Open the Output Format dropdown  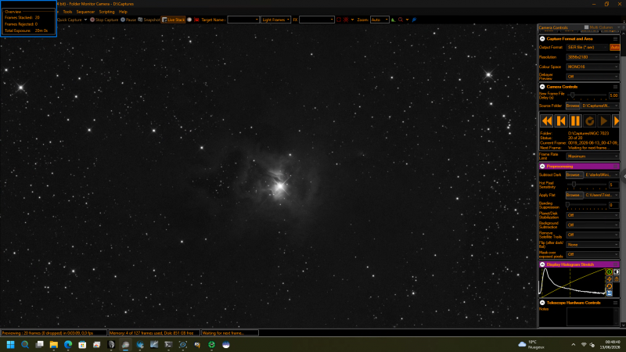click(x=587, y=47)
